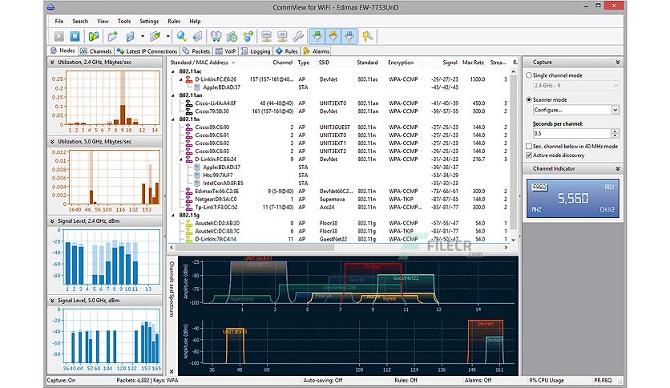Open the Configure... combo box

[575, 111]
